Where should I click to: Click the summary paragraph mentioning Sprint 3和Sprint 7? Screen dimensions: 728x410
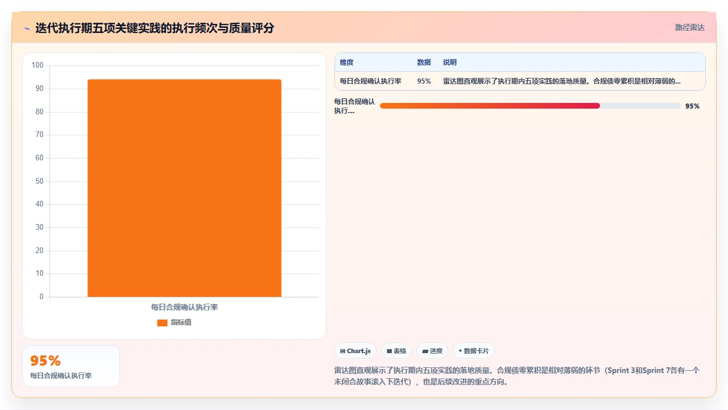coord(517,376)
